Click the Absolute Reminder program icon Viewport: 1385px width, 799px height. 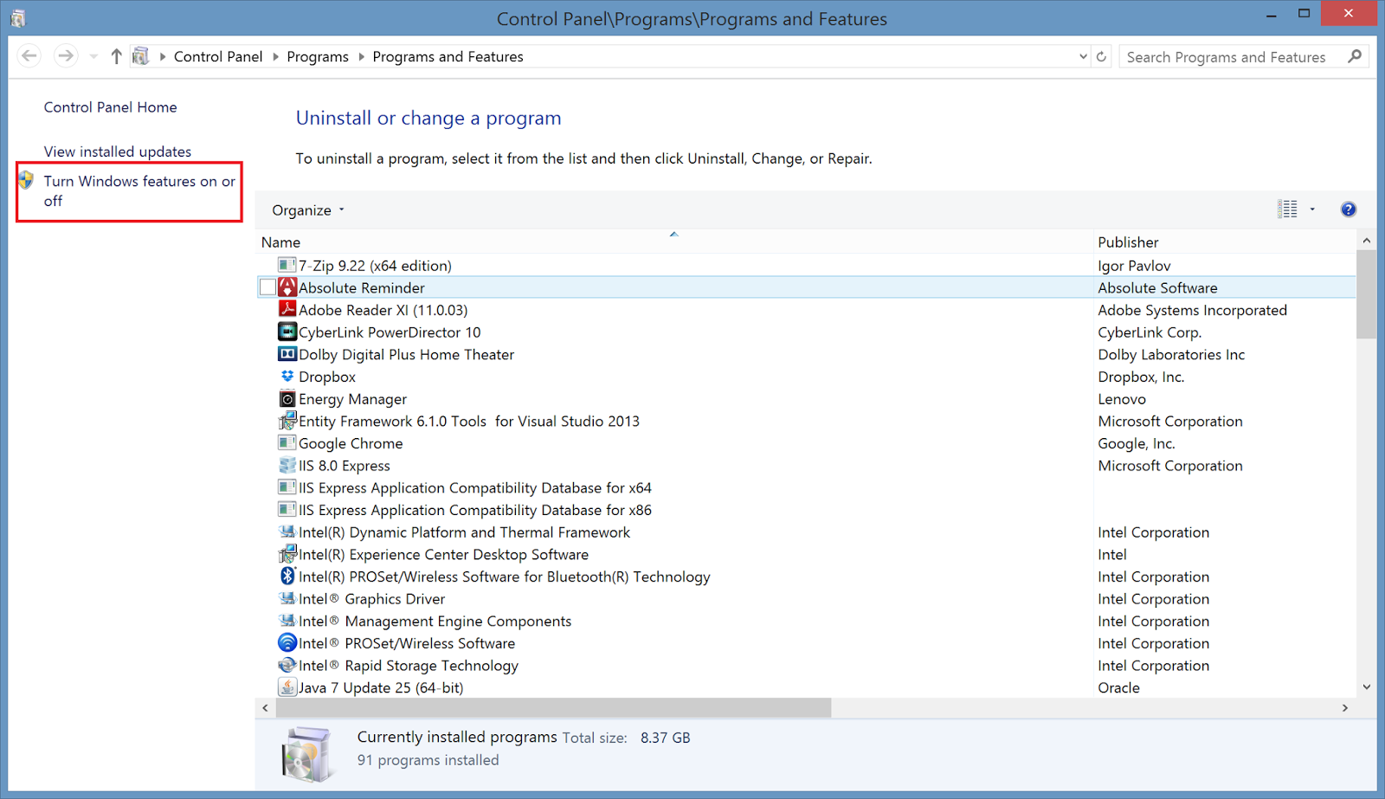[x=287, y=287]
